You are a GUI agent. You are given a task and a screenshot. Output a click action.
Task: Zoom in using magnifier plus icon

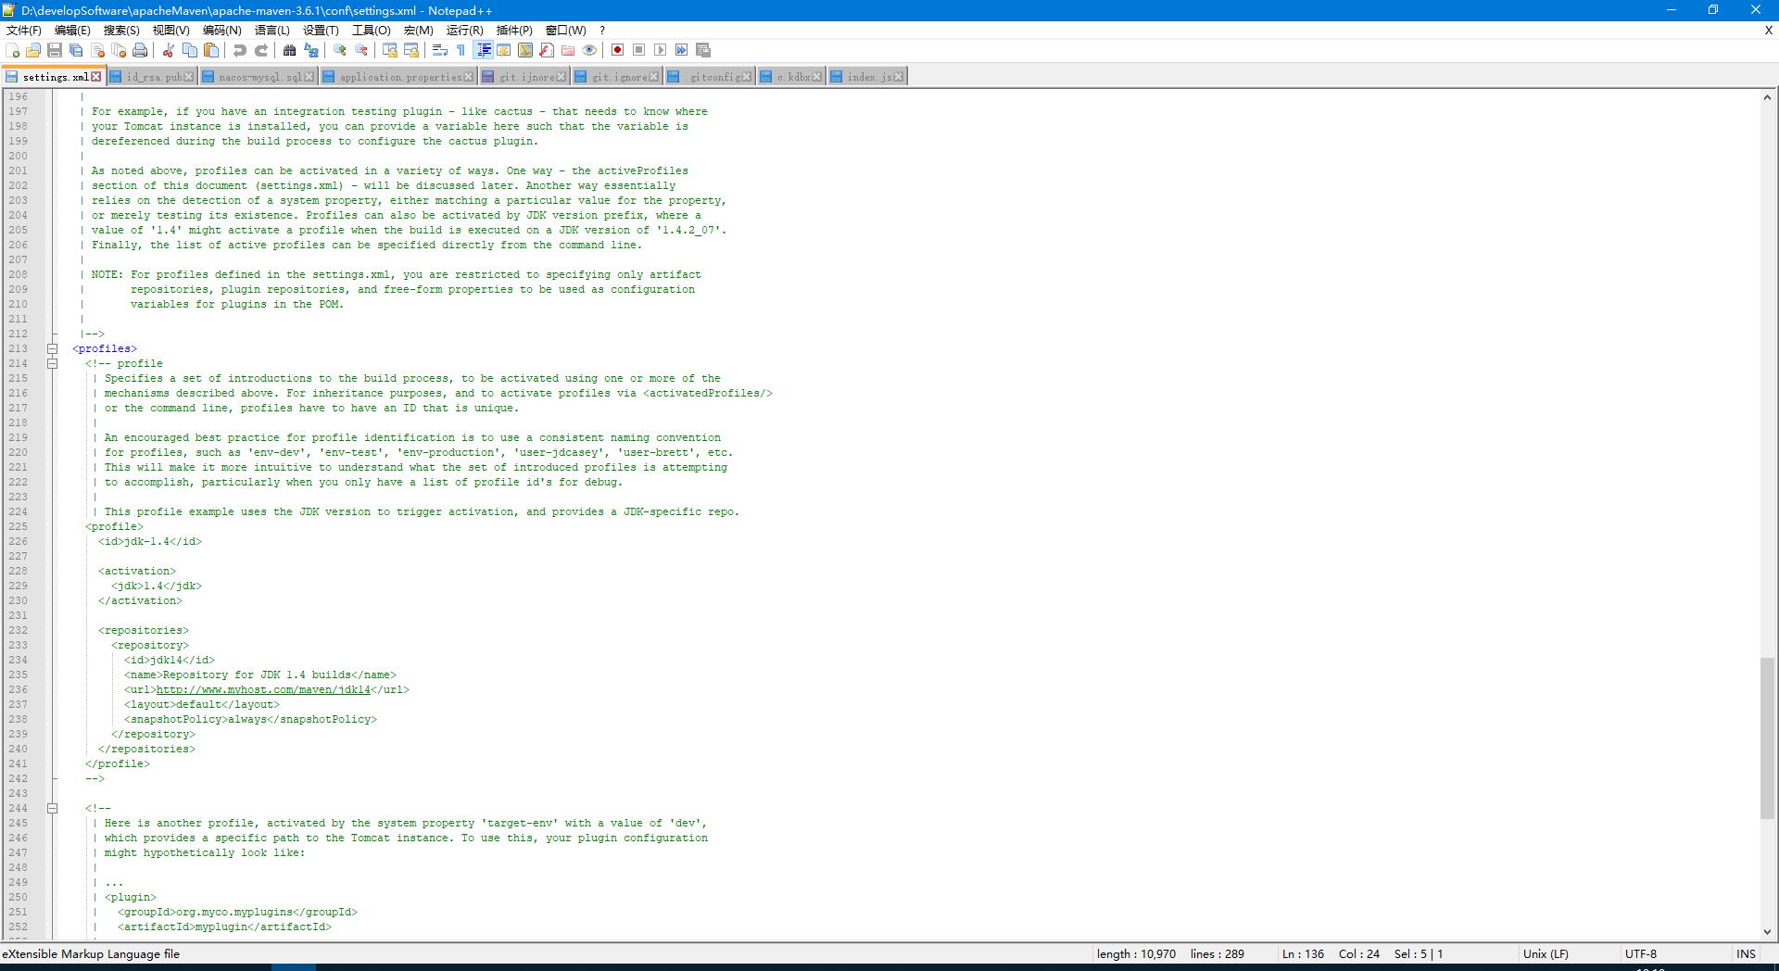point(340,50)
